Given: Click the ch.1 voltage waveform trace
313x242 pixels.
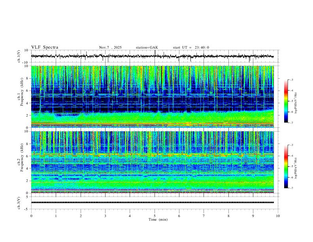Looking at the screenshot, I should (x=152, y=56).
